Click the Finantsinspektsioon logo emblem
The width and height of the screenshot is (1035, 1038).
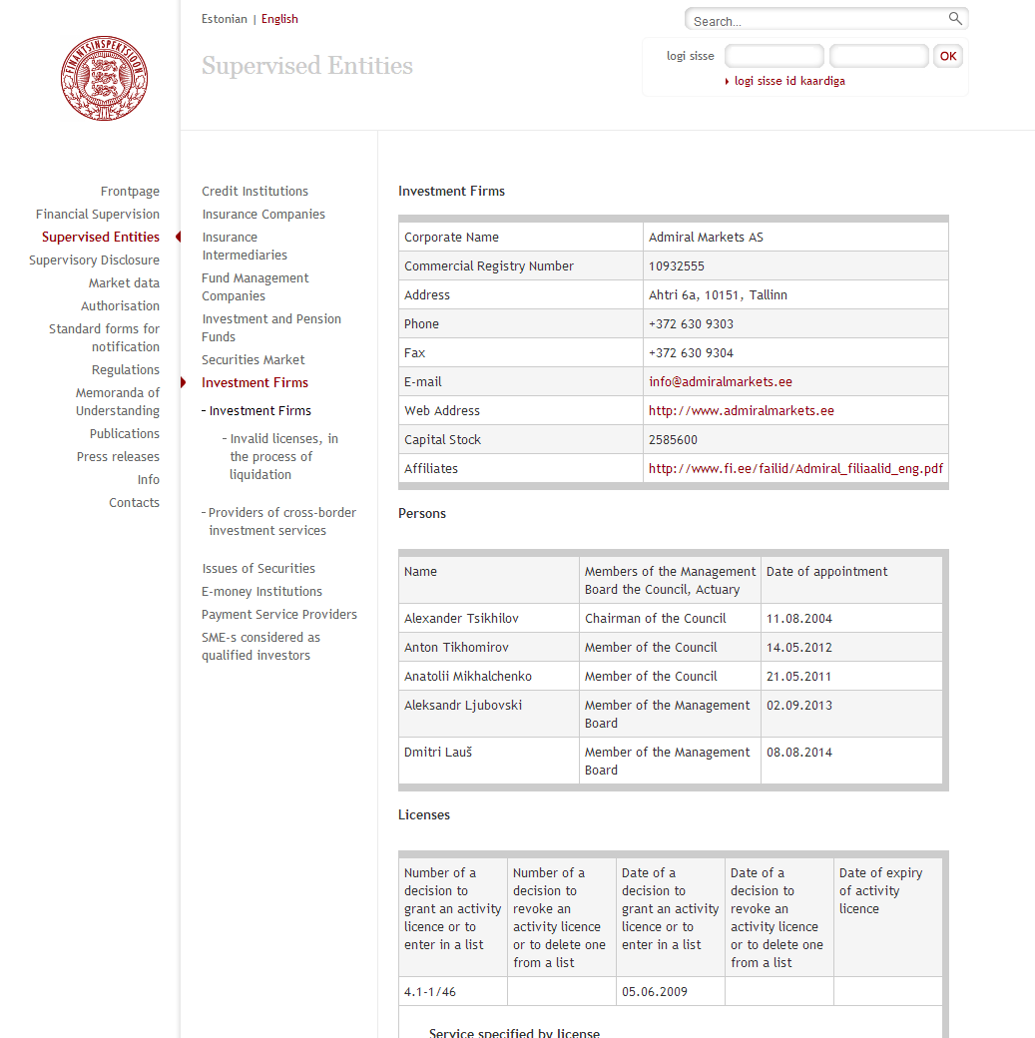click(104, 78)
